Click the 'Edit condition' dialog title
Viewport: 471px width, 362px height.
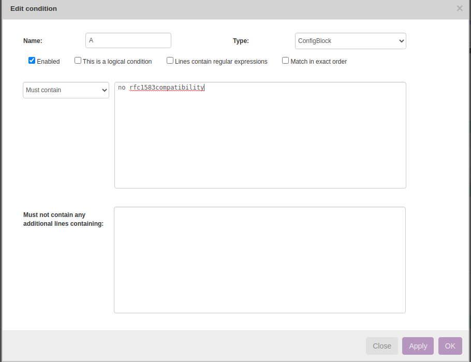click(34, 9)
